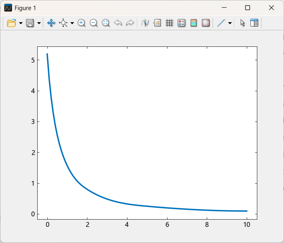The height and width of the screenshot is (243, 284).
Task: Close the Figure 1 window
Action: click(271, 8)
